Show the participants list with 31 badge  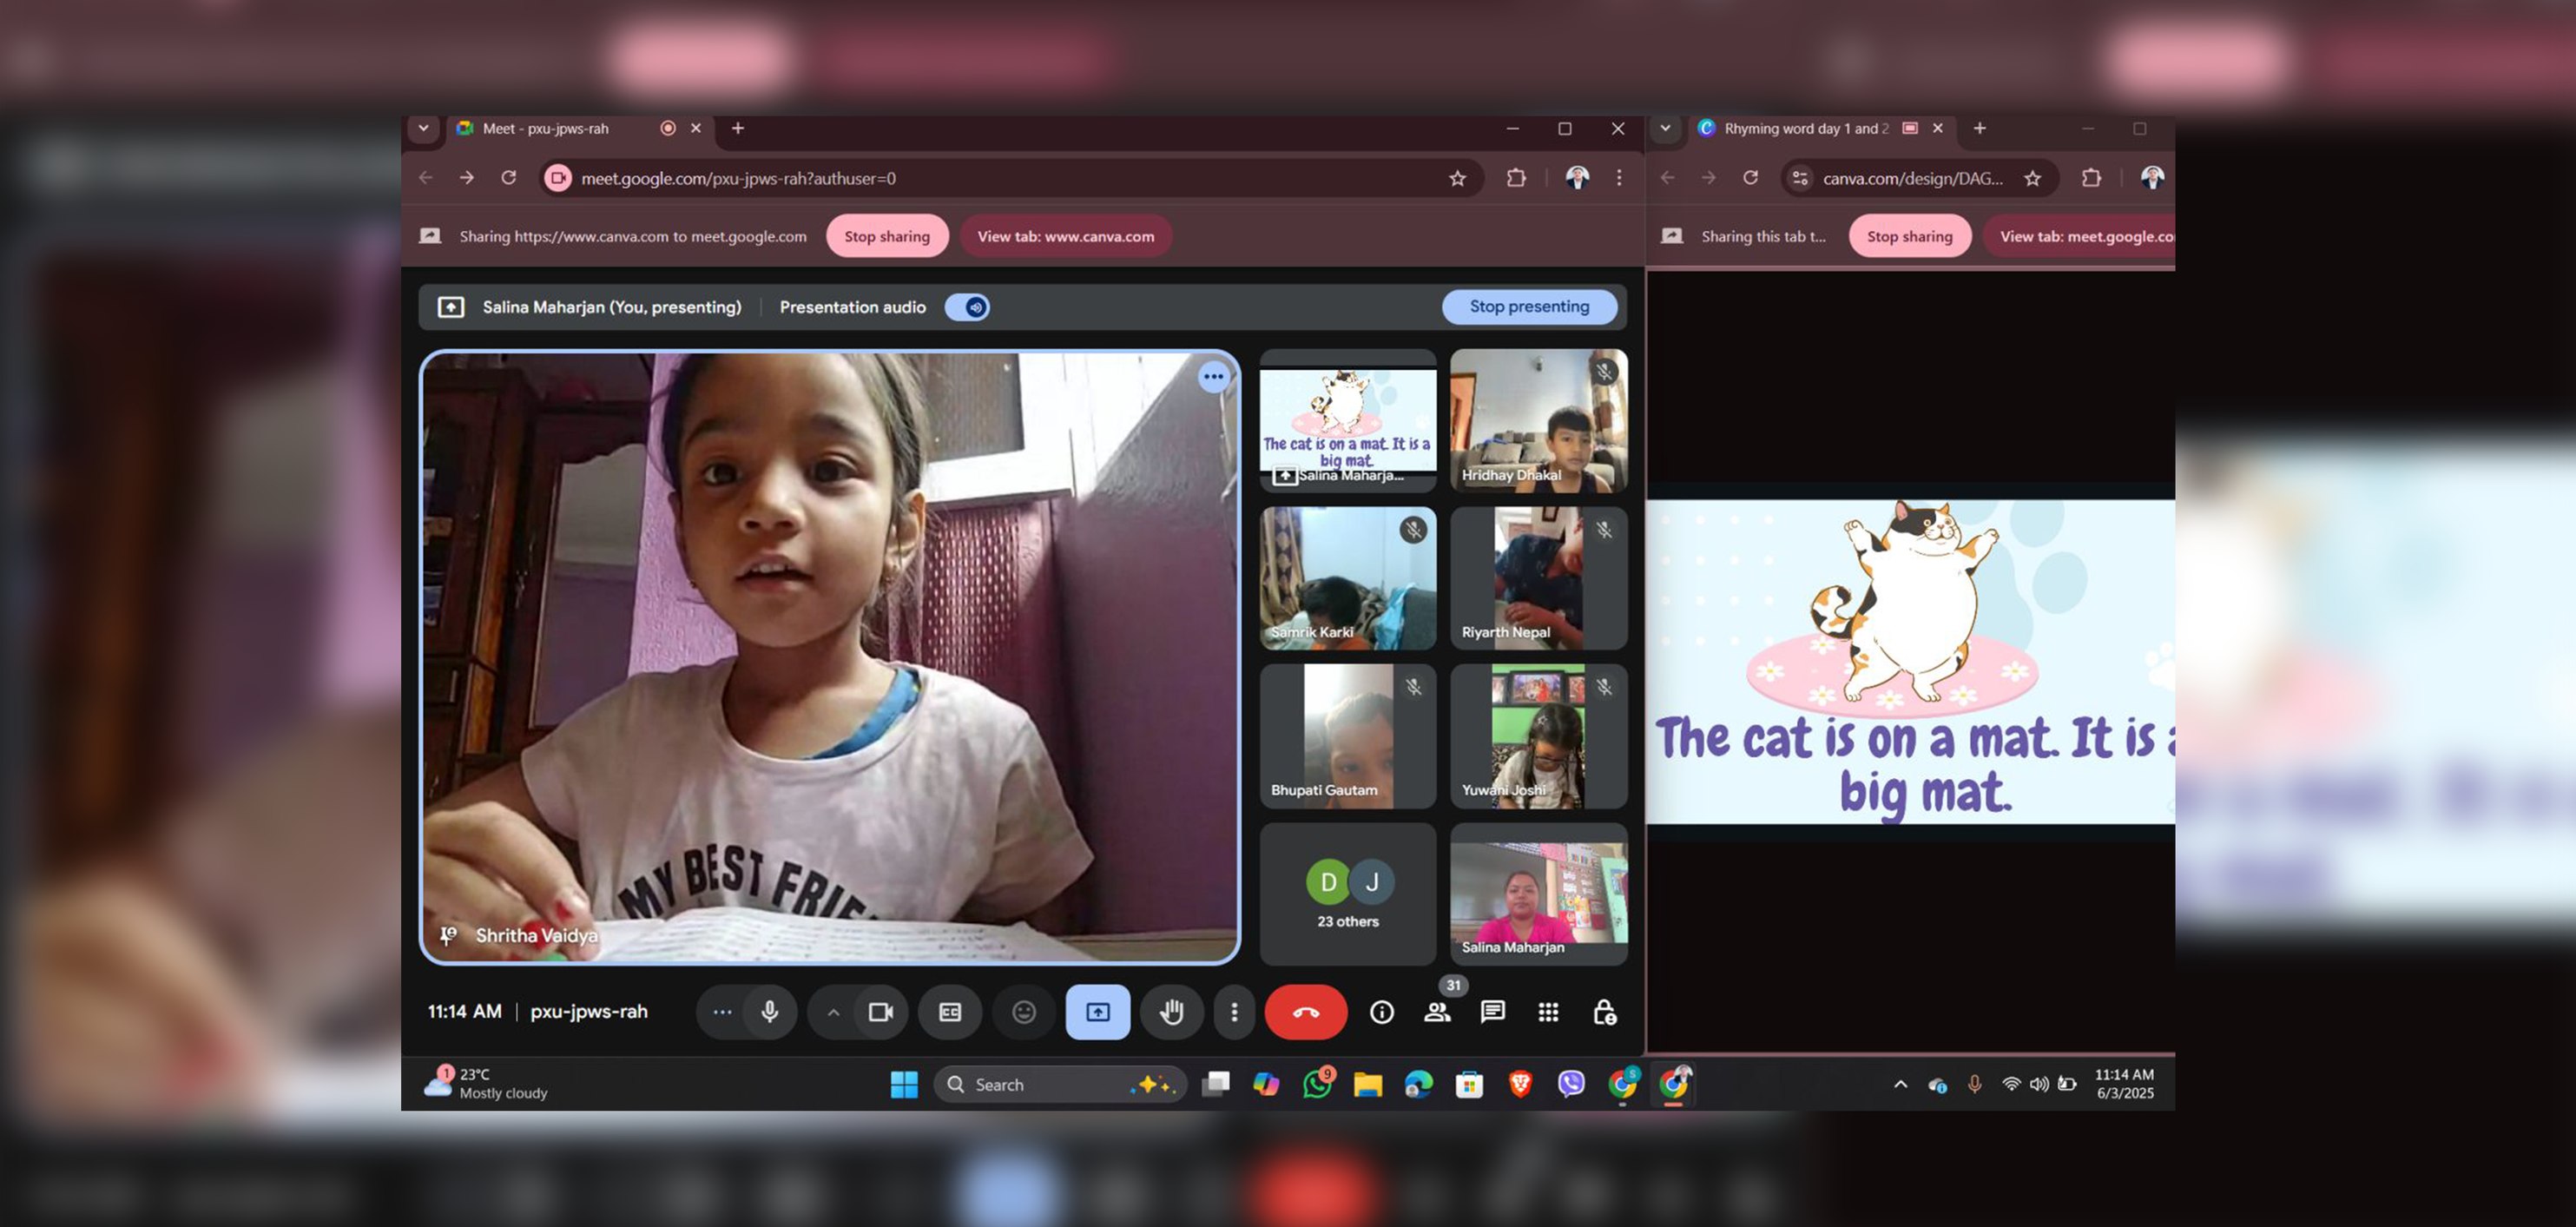pyautogui.click(x=1438, y=1012)
